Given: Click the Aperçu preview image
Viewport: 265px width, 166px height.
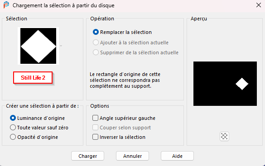Looking at the screenshot, I should click(x=225, y=84).
